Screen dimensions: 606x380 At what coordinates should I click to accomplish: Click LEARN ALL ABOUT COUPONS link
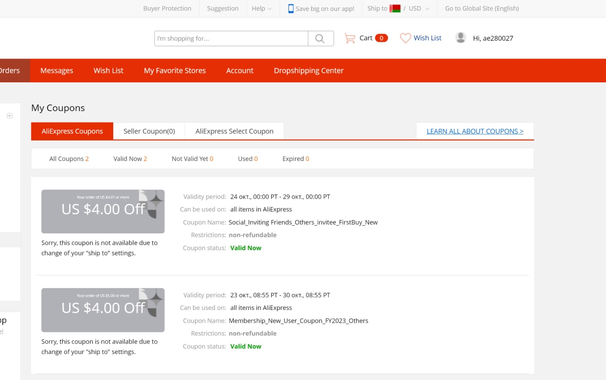pos(475,131)
